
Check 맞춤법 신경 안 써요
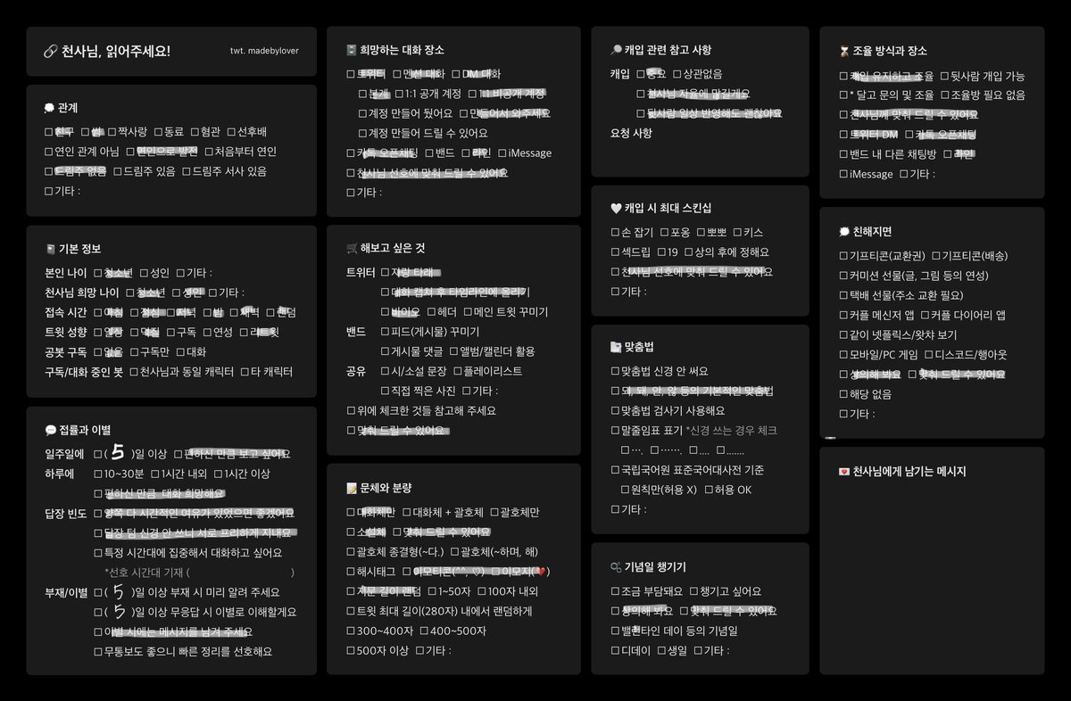coord(615,371)
